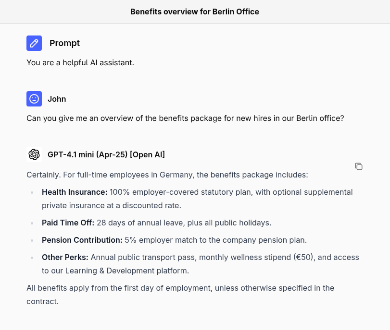This screenshot has width=390, height=330.
Task: Click the John username label
Action: [57, 99]
